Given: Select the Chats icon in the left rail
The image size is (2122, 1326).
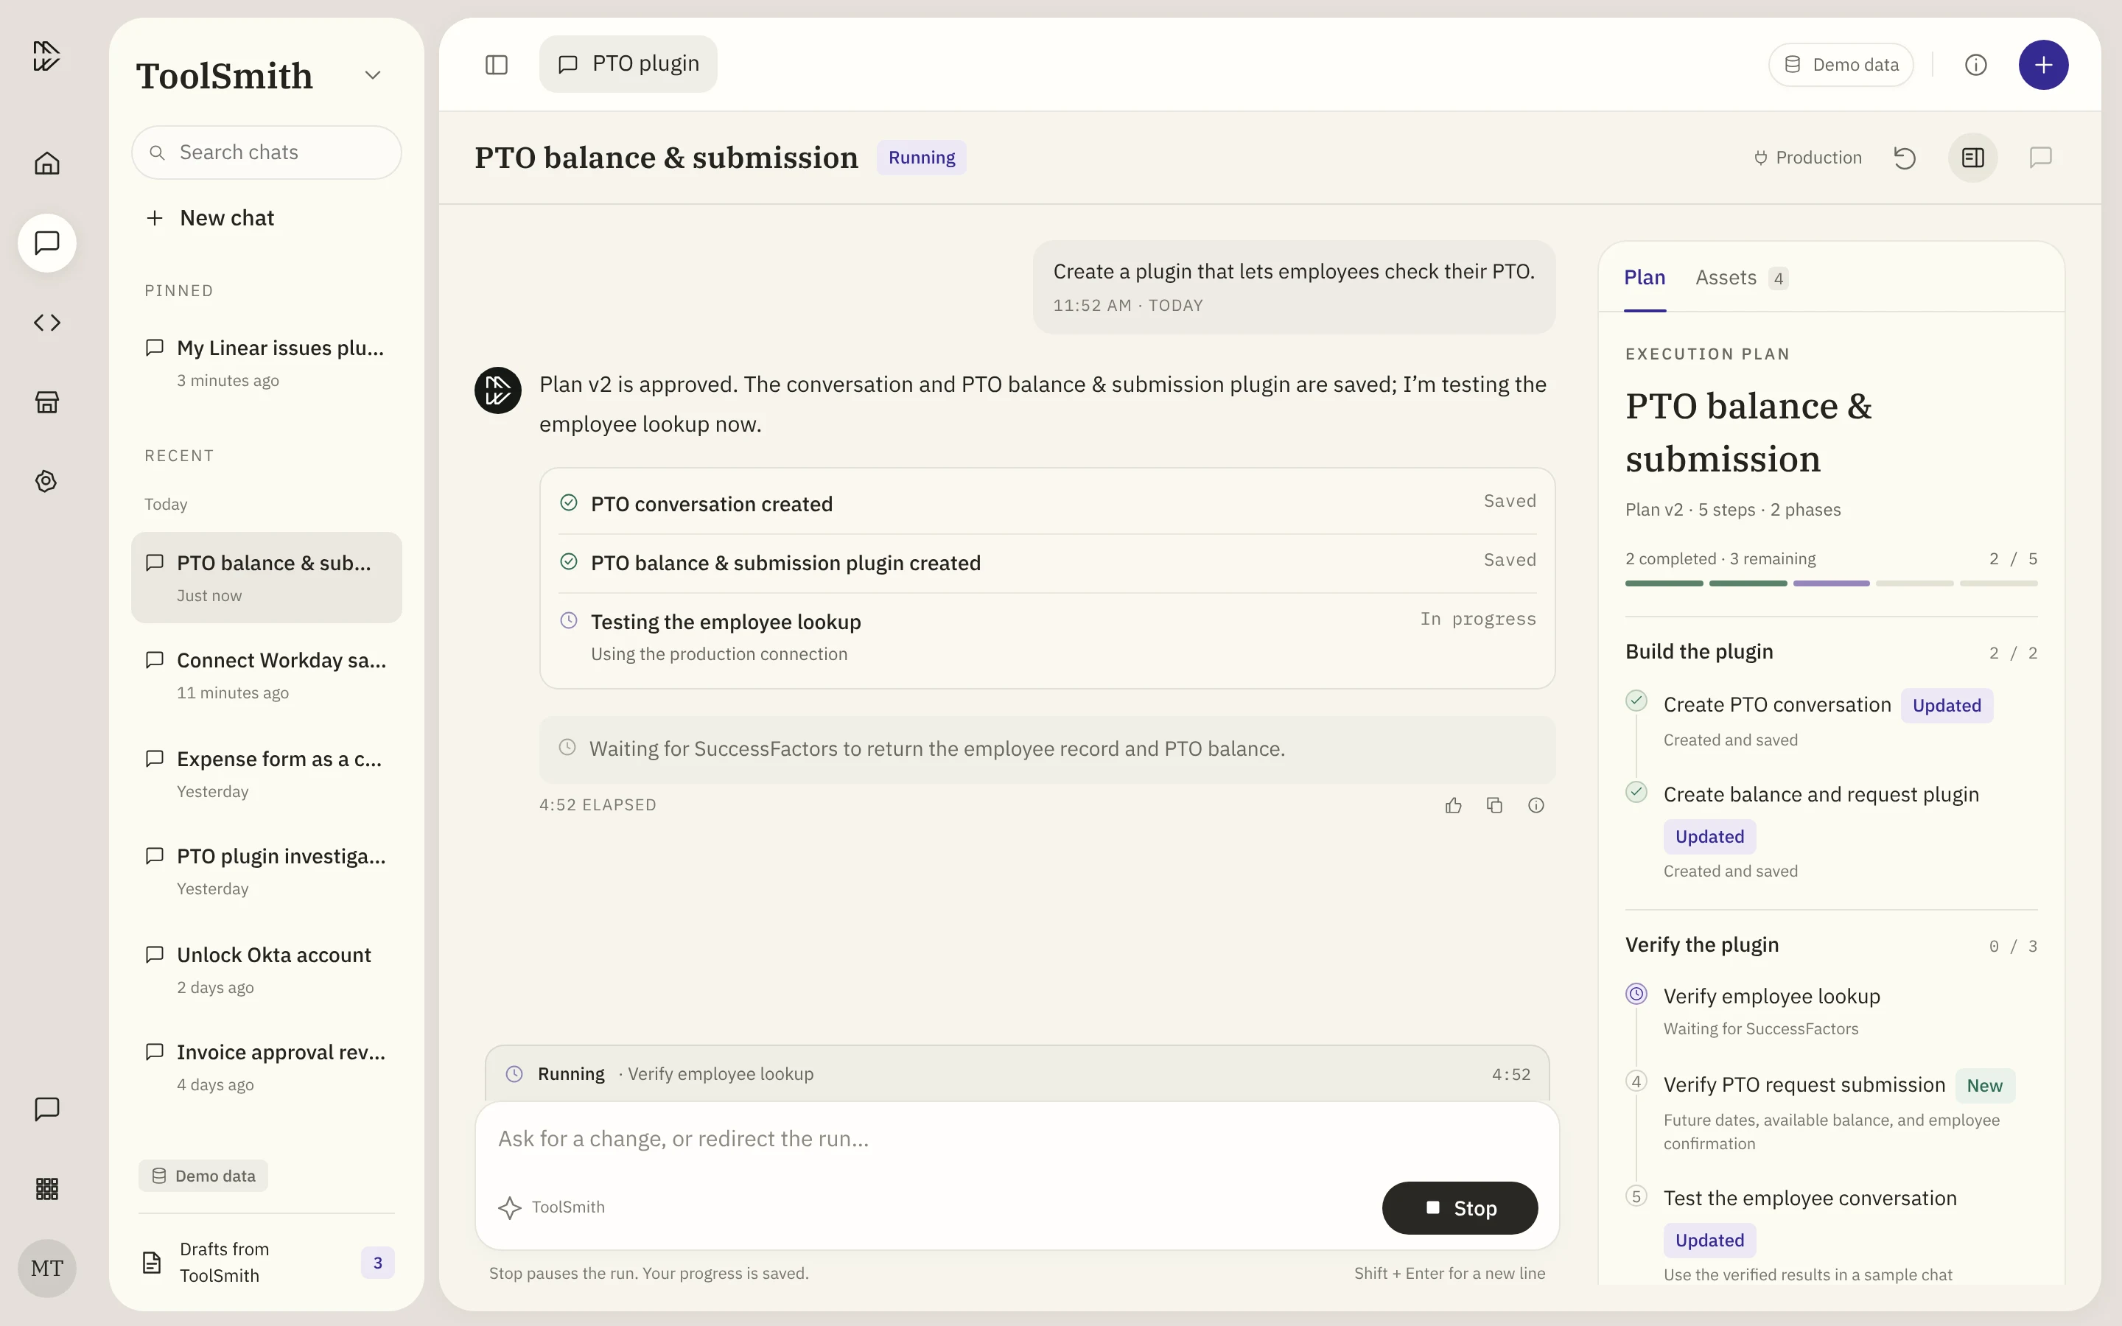Looking at the screenshot, I should [46, 243].
